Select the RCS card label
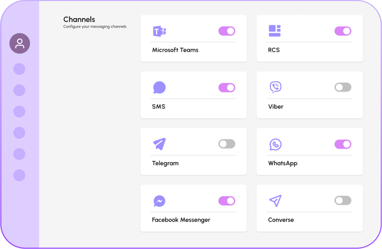 click(x=274, y=50)
